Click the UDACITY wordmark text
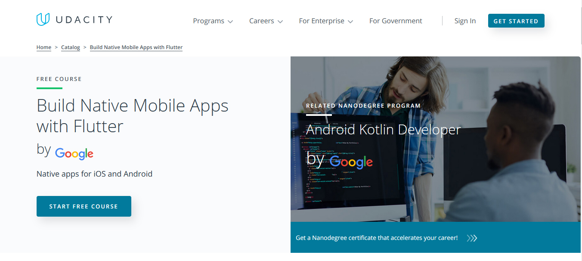The image size is (582, 261). coord(84,19)
